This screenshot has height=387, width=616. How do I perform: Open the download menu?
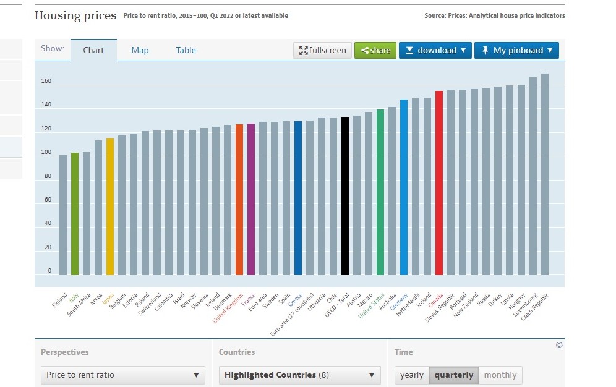[435, 51]
